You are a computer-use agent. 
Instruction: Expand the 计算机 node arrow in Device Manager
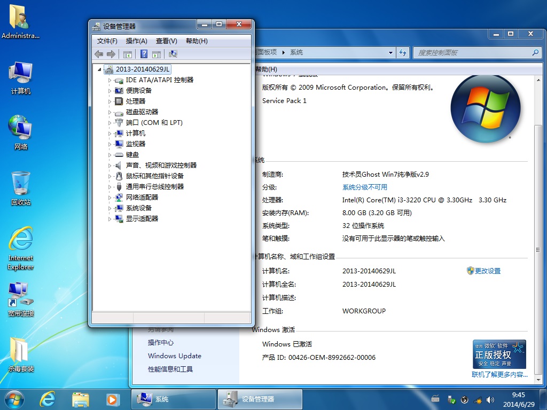tap(110, 133)
